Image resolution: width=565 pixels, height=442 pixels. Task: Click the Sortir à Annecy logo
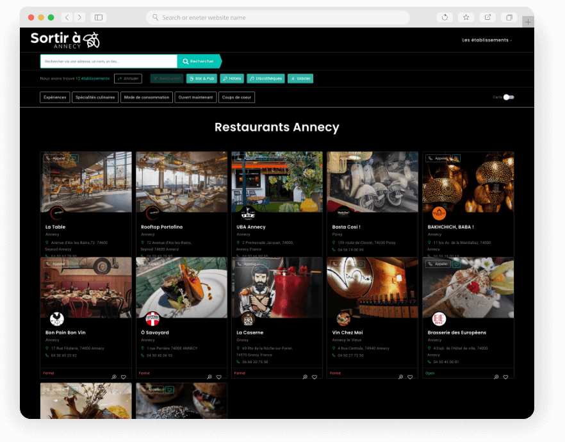pos(65,40)
